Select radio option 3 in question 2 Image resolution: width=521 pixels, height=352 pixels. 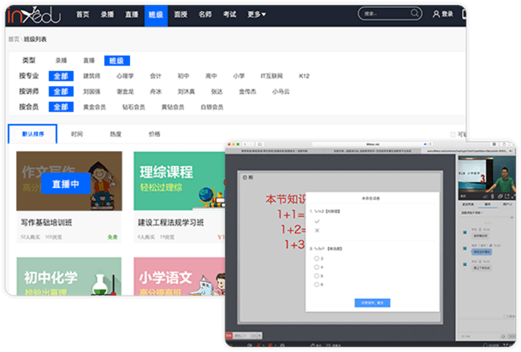(317, 258)
